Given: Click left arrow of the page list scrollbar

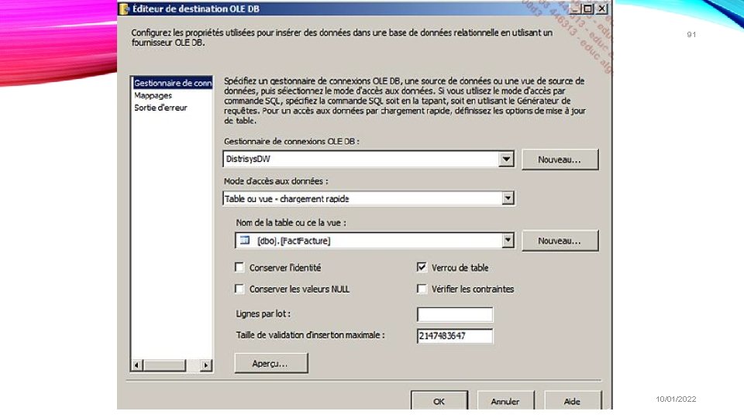Looking at the screenshot, I should (137, 365).
